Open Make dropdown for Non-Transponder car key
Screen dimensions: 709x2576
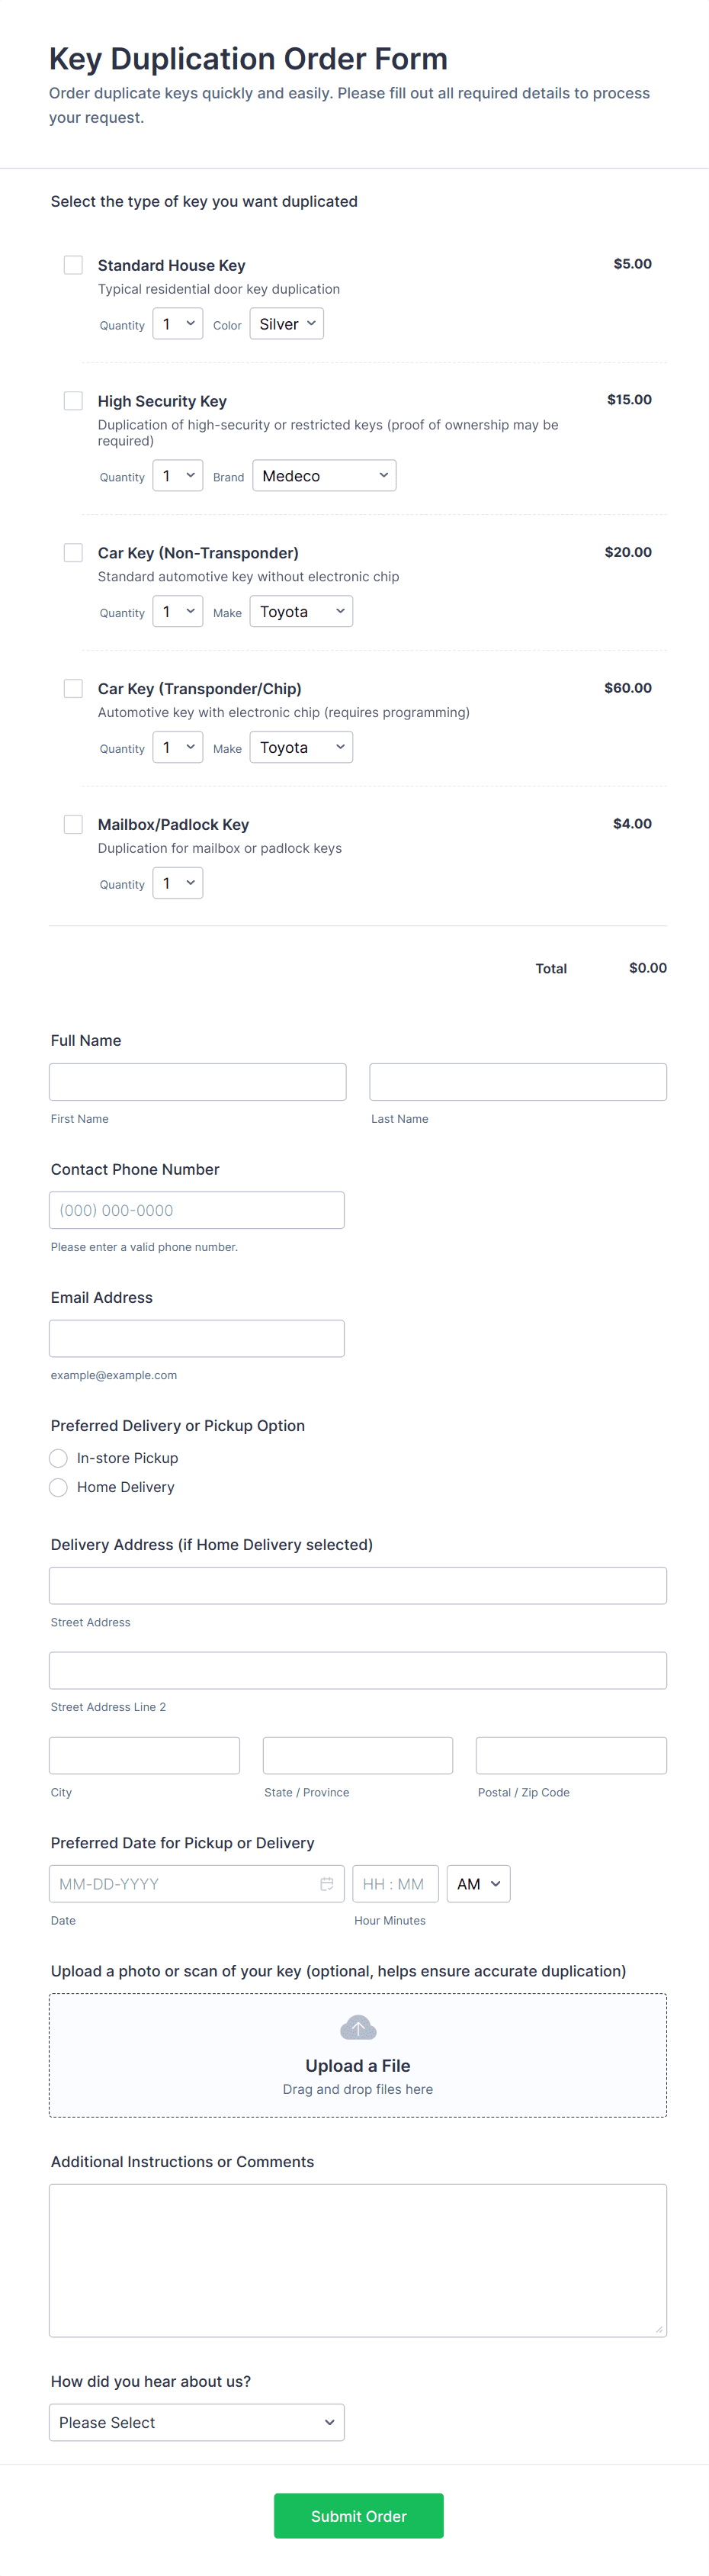pos(301,612)
